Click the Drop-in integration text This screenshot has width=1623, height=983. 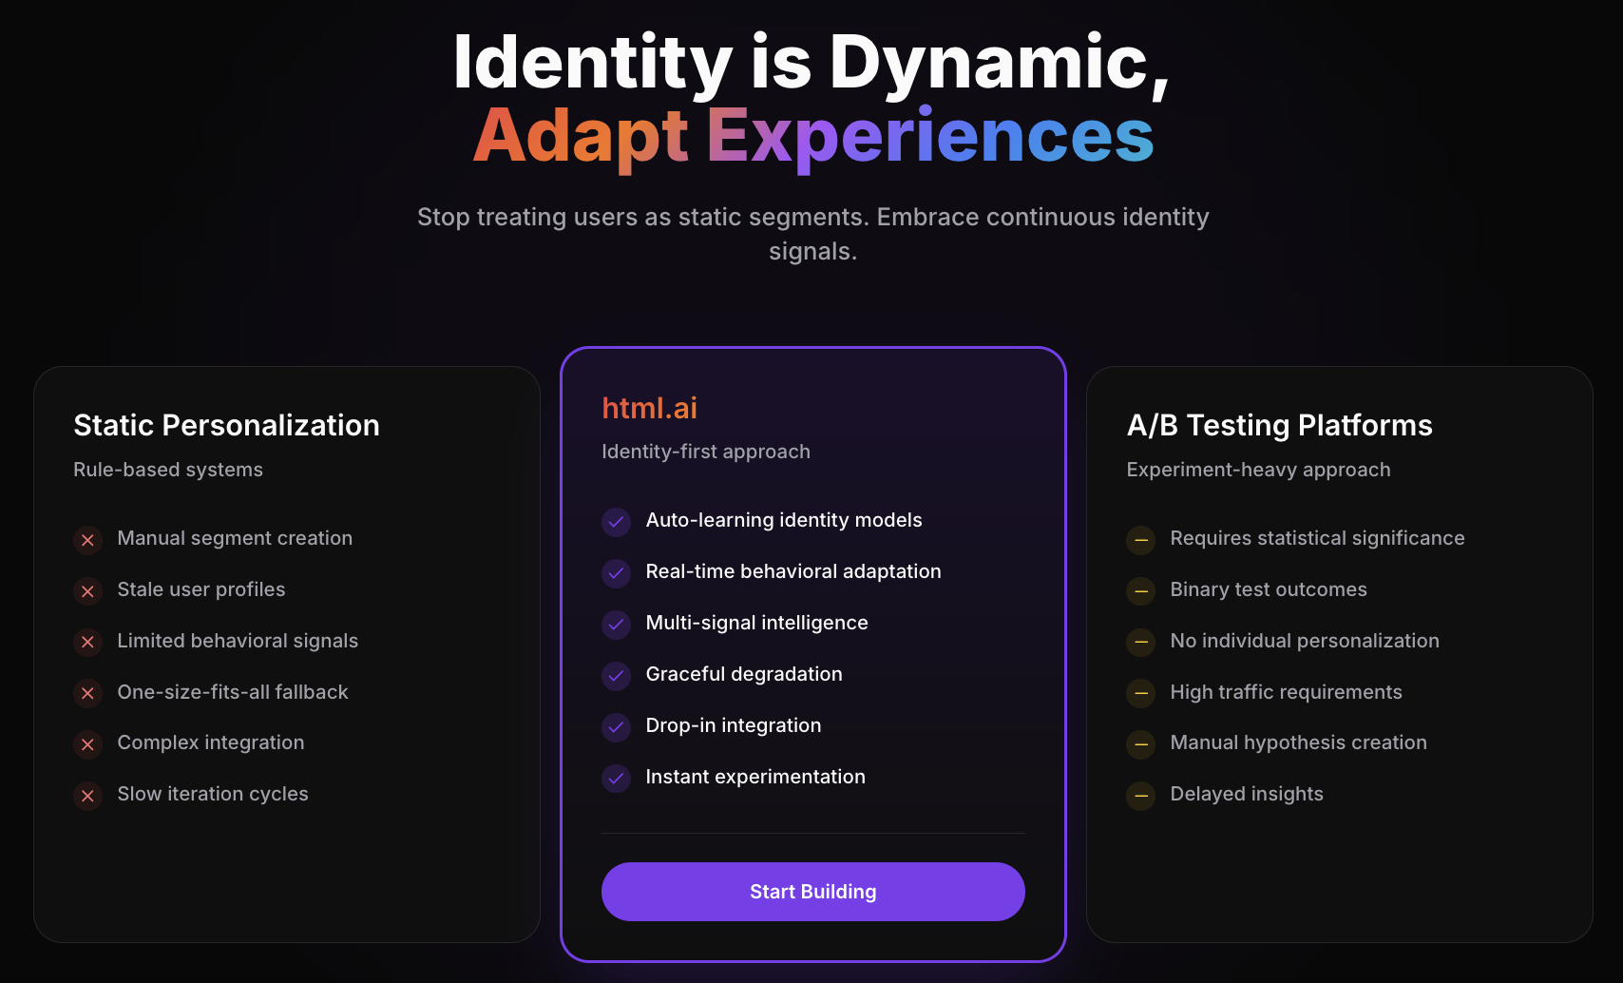(734, 725)
